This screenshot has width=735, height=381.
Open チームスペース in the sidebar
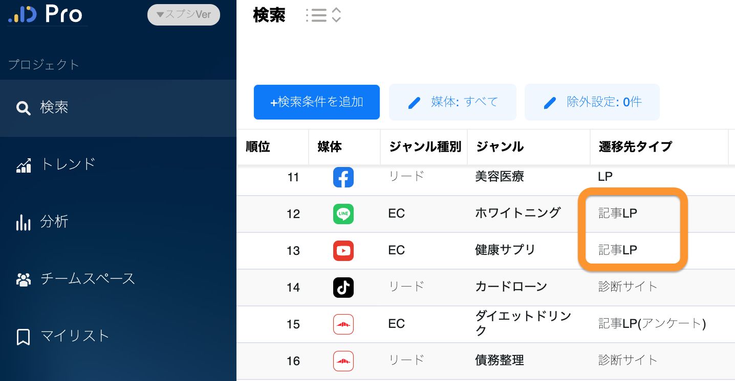click(87, 279)
